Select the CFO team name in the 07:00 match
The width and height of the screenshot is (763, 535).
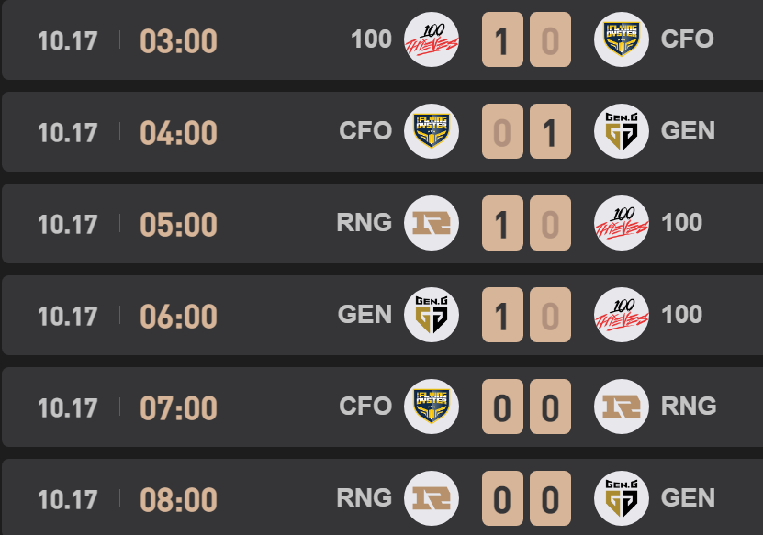pos(365,407)
